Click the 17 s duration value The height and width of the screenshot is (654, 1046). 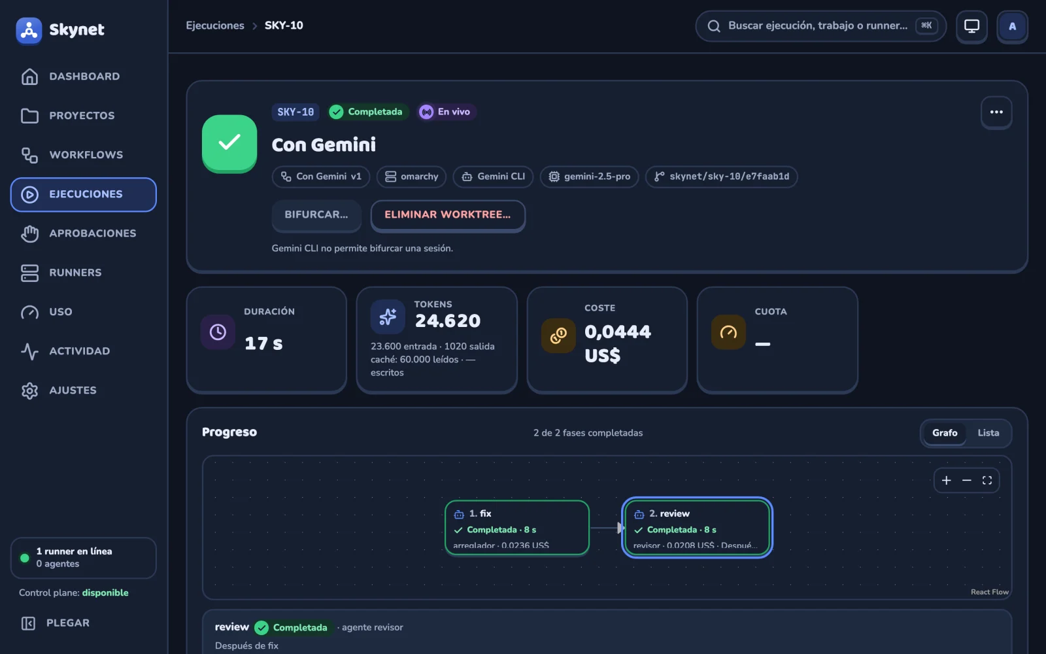[x=263, y=344]
